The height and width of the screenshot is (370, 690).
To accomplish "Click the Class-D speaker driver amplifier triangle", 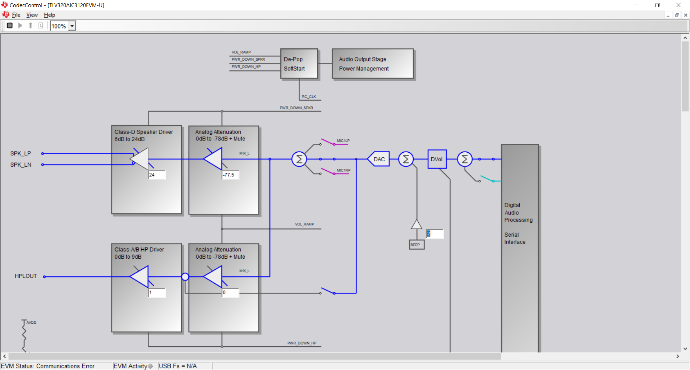I will pos(139,159).
